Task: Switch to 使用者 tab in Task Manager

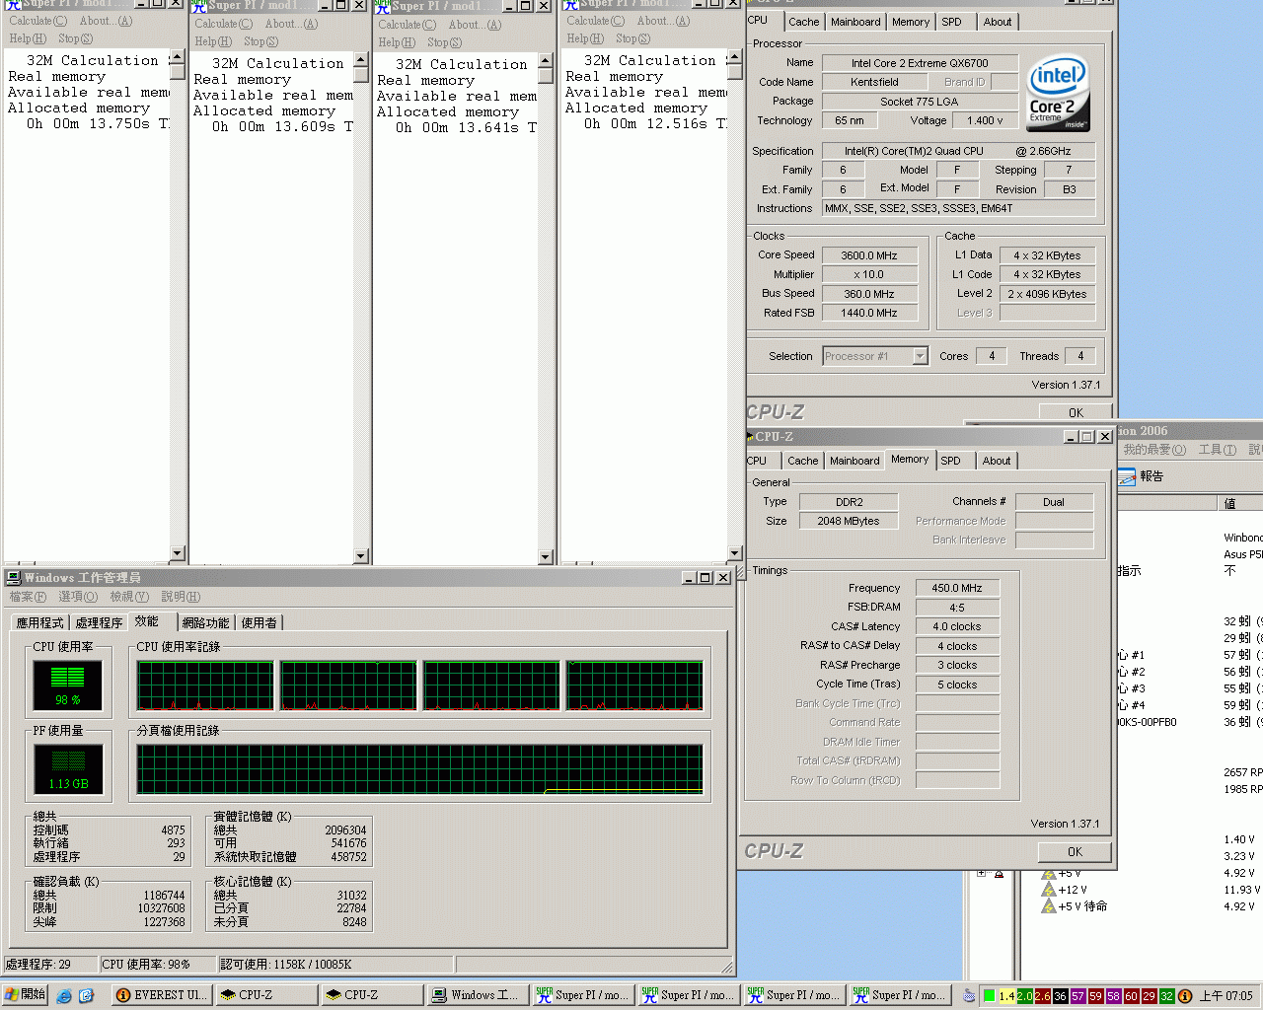Action: coord(260,622)
